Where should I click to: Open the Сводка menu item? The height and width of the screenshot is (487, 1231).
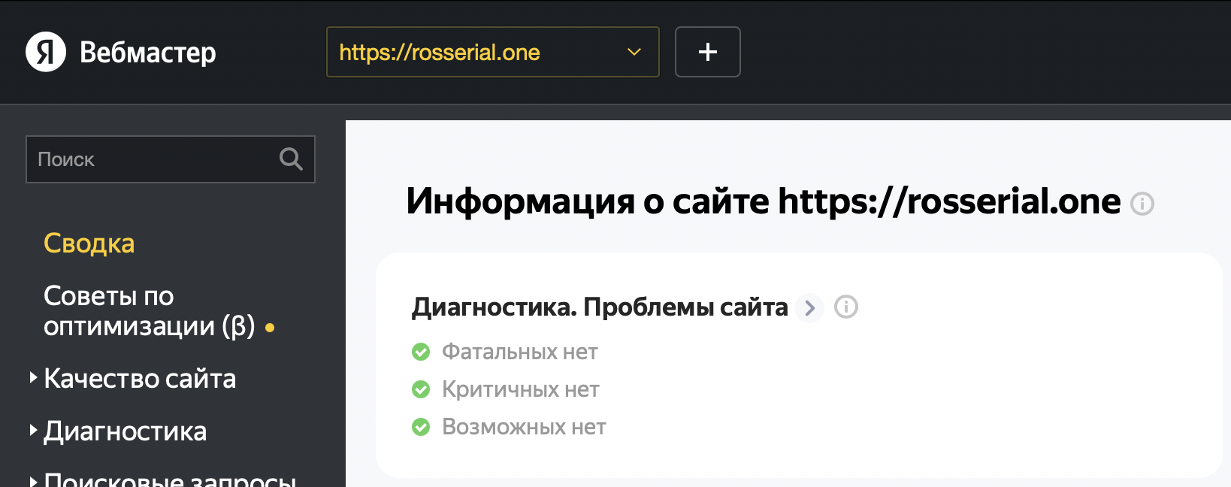[x=89, y=243]
